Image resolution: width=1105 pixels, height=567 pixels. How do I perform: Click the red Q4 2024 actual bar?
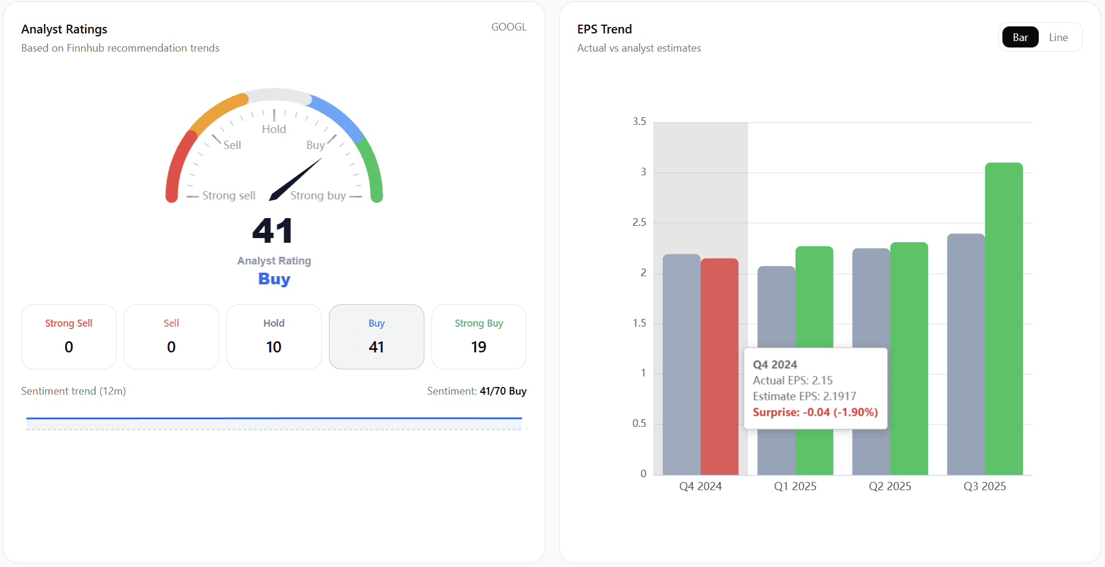[720, 364]
